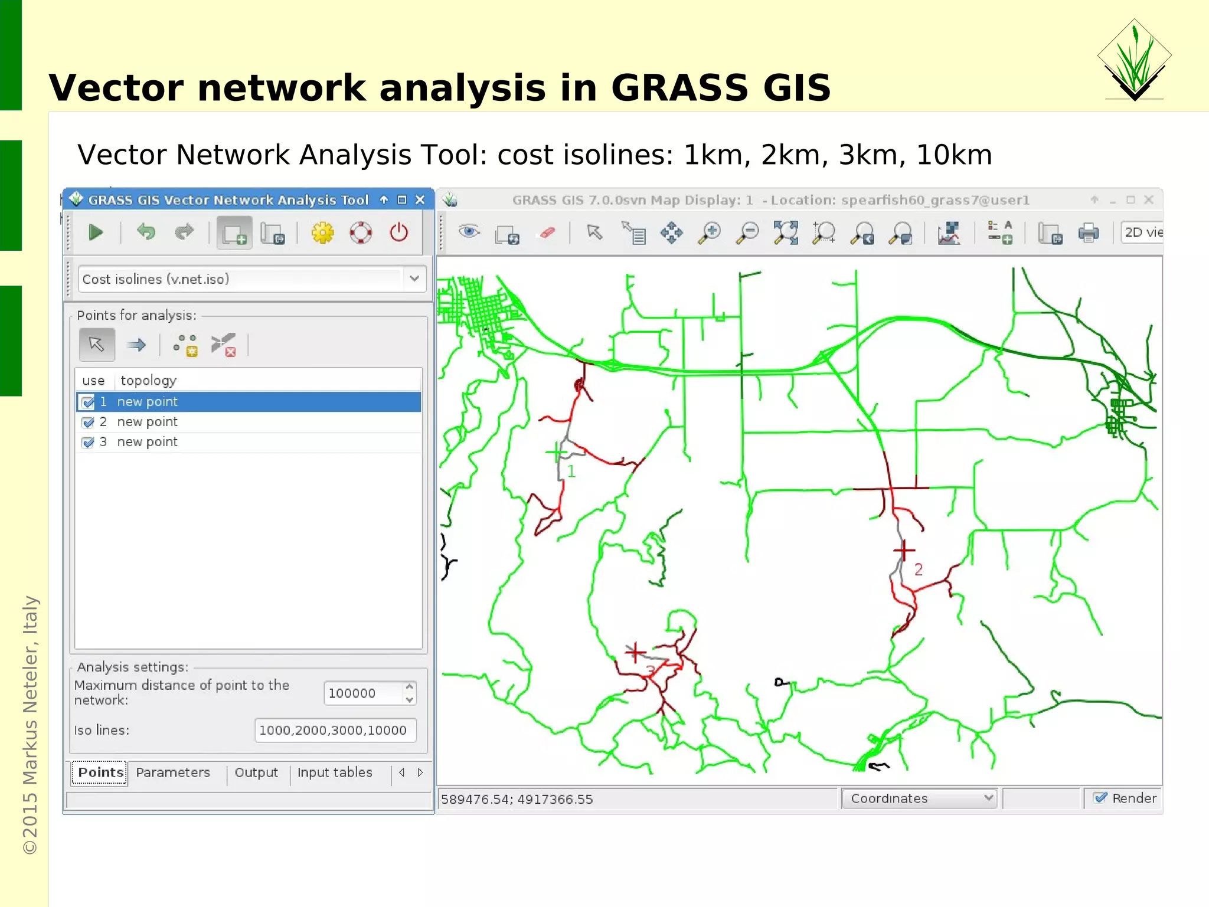The height and width of the screenshot is (907, 1209).
Task: Select the map pointer tool
Action: click(594, 232)
